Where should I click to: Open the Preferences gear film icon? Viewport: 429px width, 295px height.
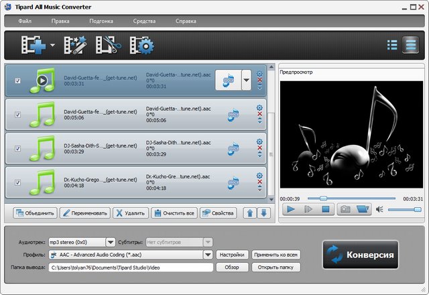coord(141,46)
